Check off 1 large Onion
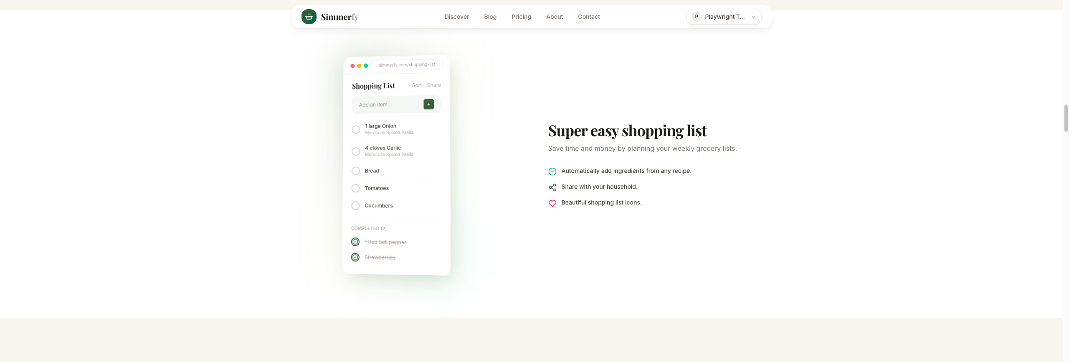 click(356, 130)
